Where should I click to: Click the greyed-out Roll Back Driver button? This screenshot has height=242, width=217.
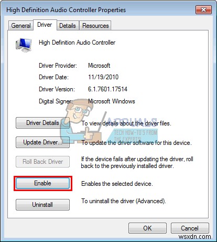[42, 162]
